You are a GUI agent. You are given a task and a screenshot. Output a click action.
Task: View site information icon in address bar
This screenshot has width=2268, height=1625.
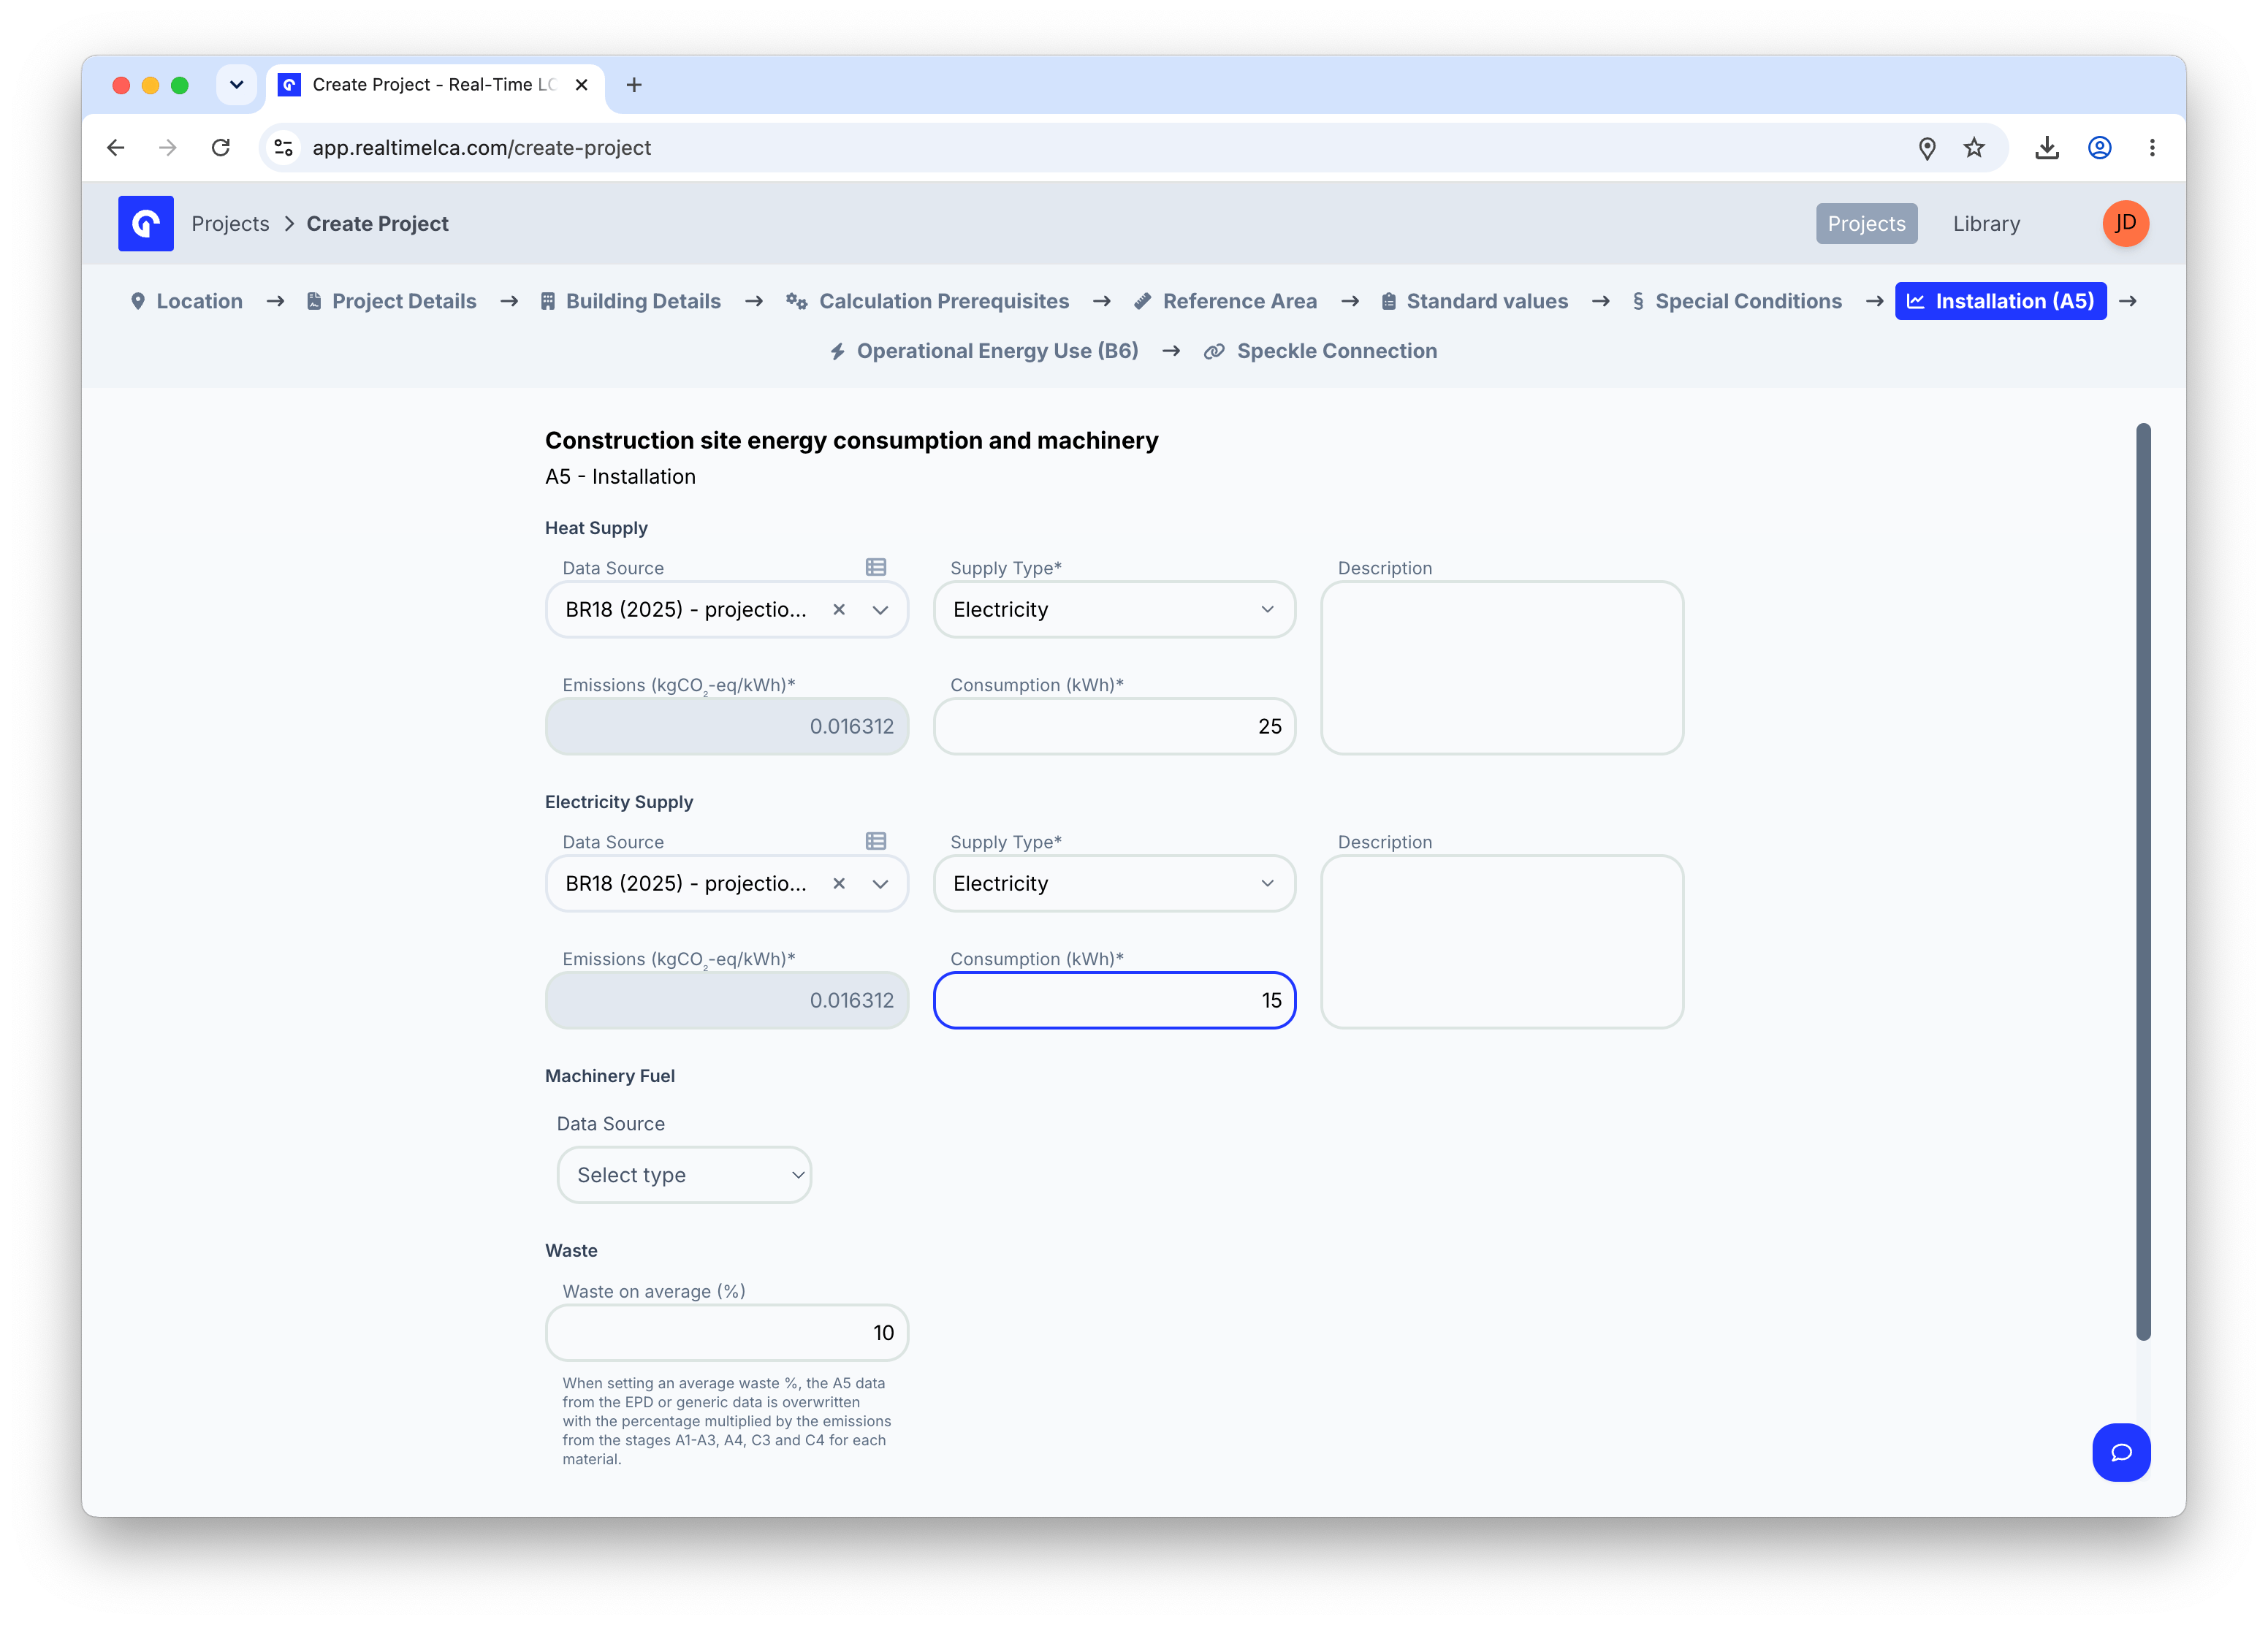coord(284,148)
